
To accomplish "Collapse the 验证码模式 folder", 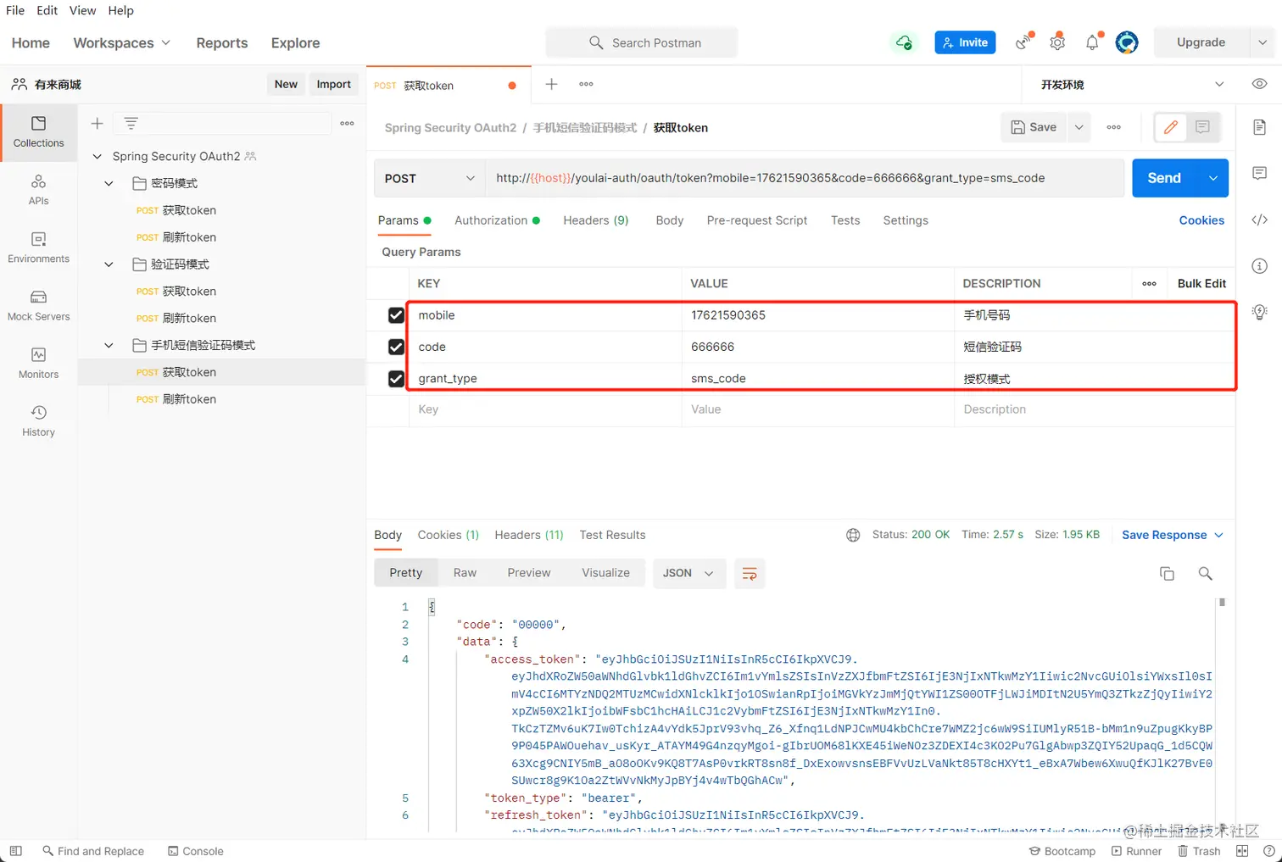I will coord(109,264).
